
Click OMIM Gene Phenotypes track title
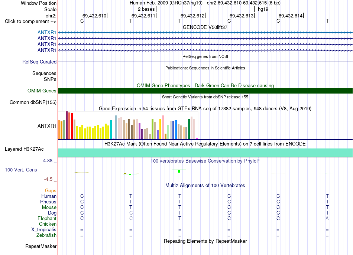coord(205,85)
